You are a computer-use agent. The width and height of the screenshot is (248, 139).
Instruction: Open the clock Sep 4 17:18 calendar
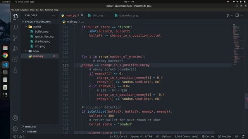tap(129, 2)
